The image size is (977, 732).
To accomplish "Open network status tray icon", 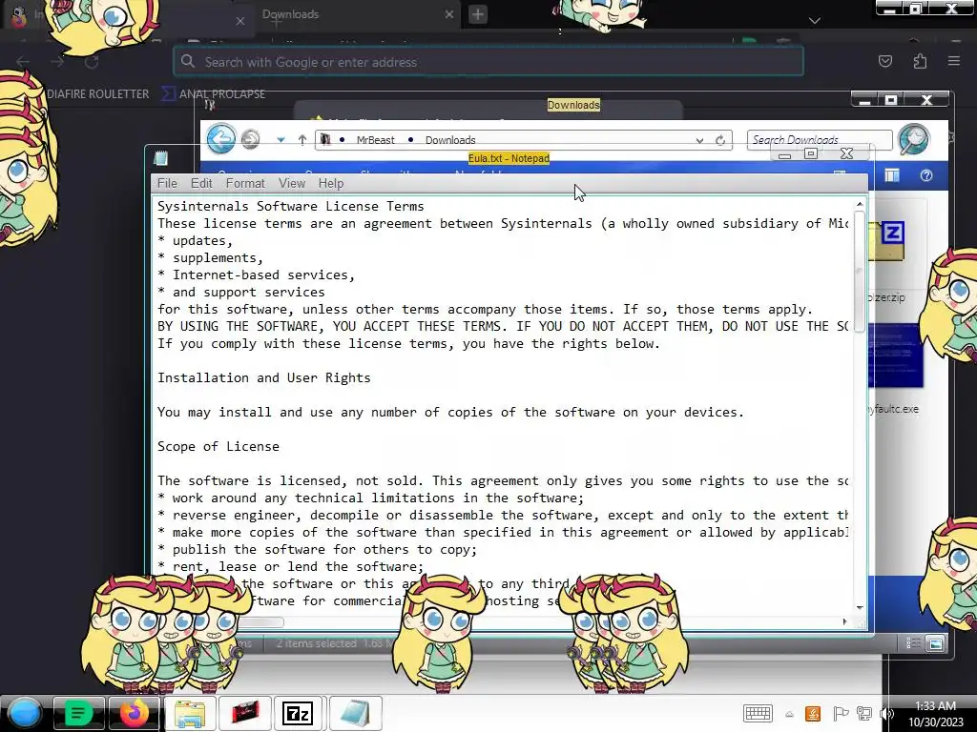I will click(x=864, y=713).
